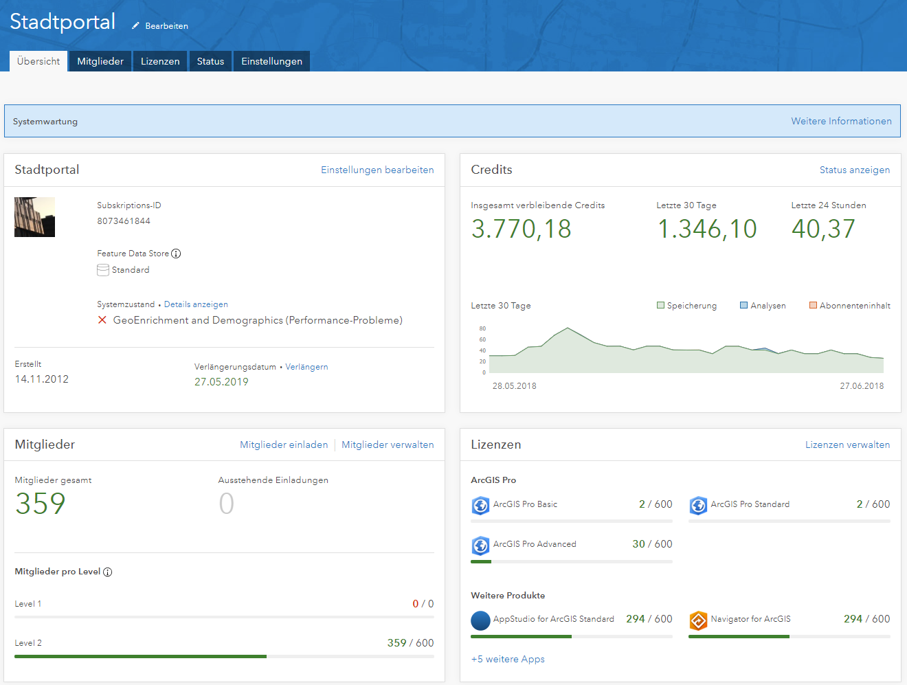Click the ArcGIS Pro Basic icon

[480, 506]
